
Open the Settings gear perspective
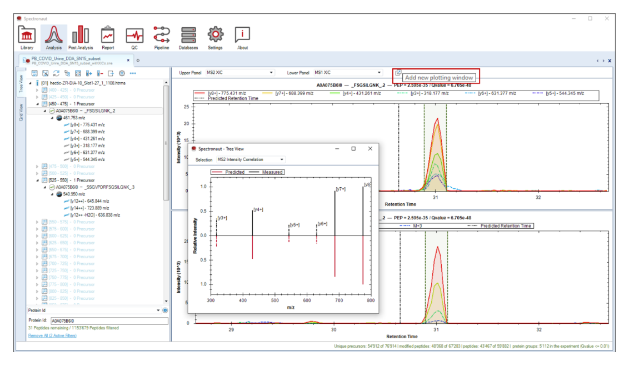point(215,38)
